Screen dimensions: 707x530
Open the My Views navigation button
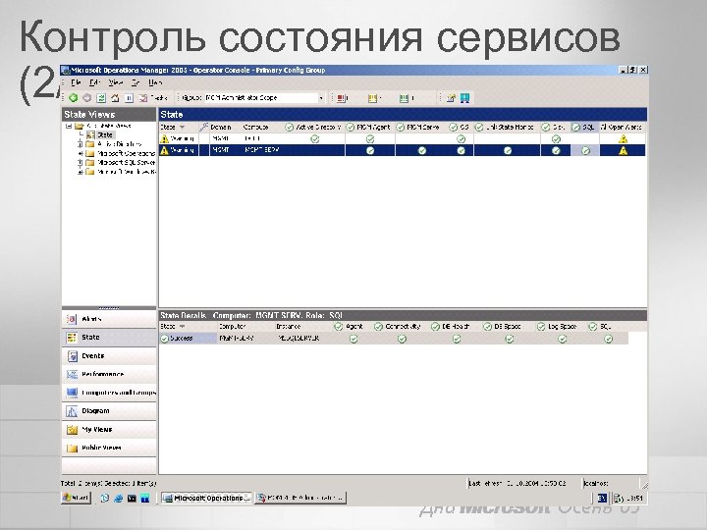(109, 430)
